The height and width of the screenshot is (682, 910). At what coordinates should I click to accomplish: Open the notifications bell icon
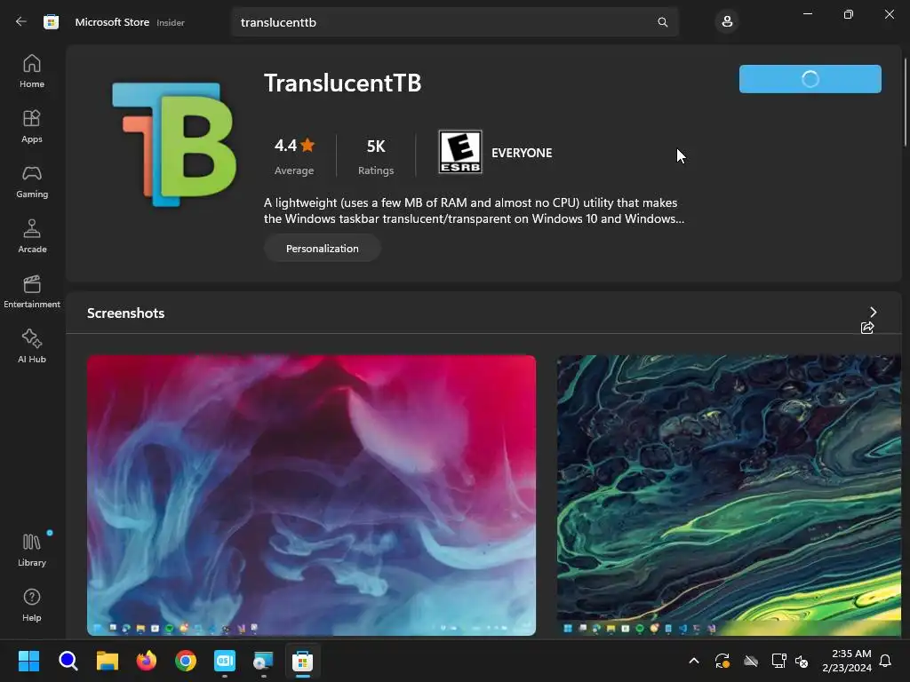[x=886, y=661]
